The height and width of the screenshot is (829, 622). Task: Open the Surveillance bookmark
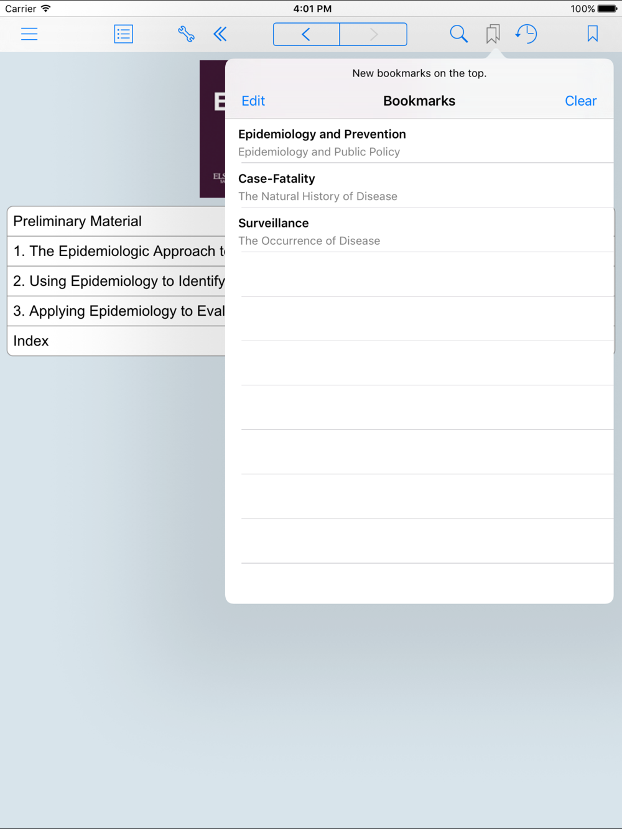[x=419, y=231]
